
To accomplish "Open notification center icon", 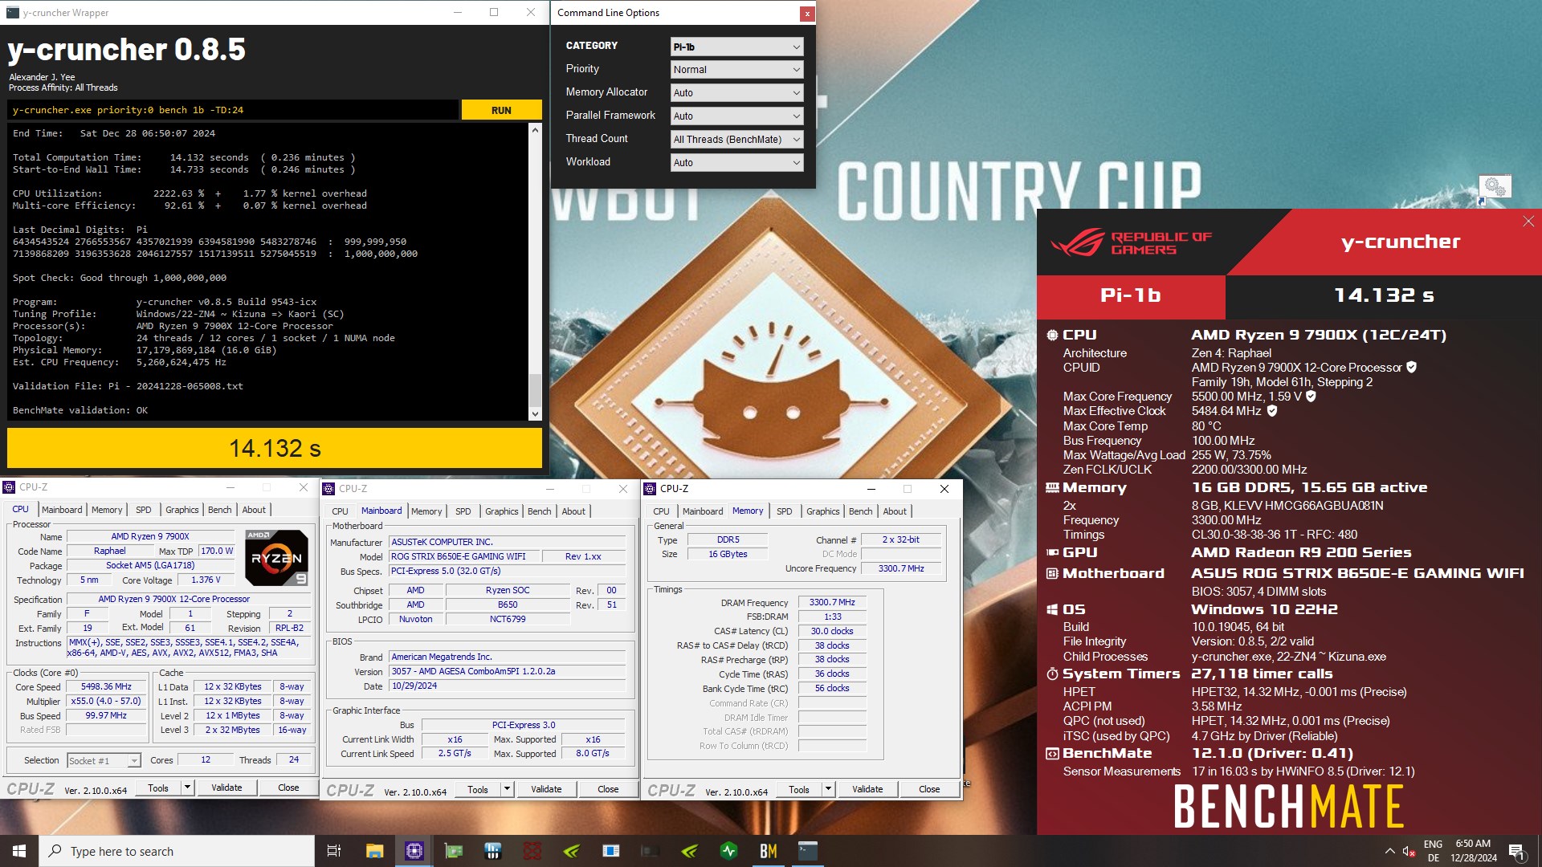I will [x=1516, y=851].
